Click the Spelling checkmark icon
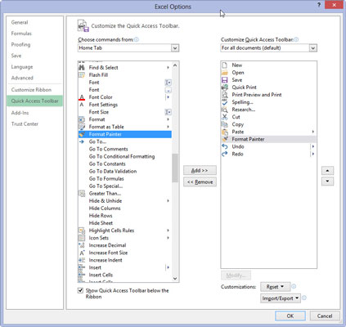This screenshot has width=346, height=327. (224, 102)
